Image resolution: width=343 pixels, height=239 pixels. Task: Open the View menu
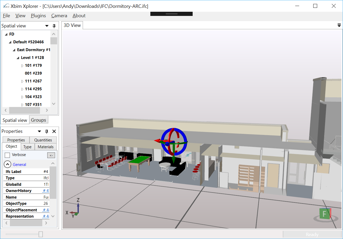pyautogui.click(x=20, y=16)
